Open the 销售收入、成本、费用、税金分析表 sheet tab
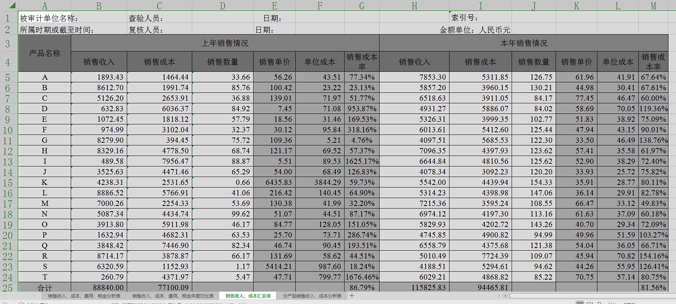 pyautogui.click(x=84, y=296)
